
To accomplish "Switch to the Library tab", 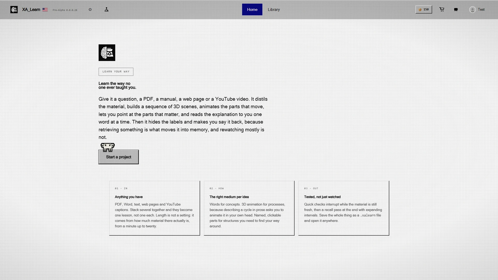I will (274, 10).
